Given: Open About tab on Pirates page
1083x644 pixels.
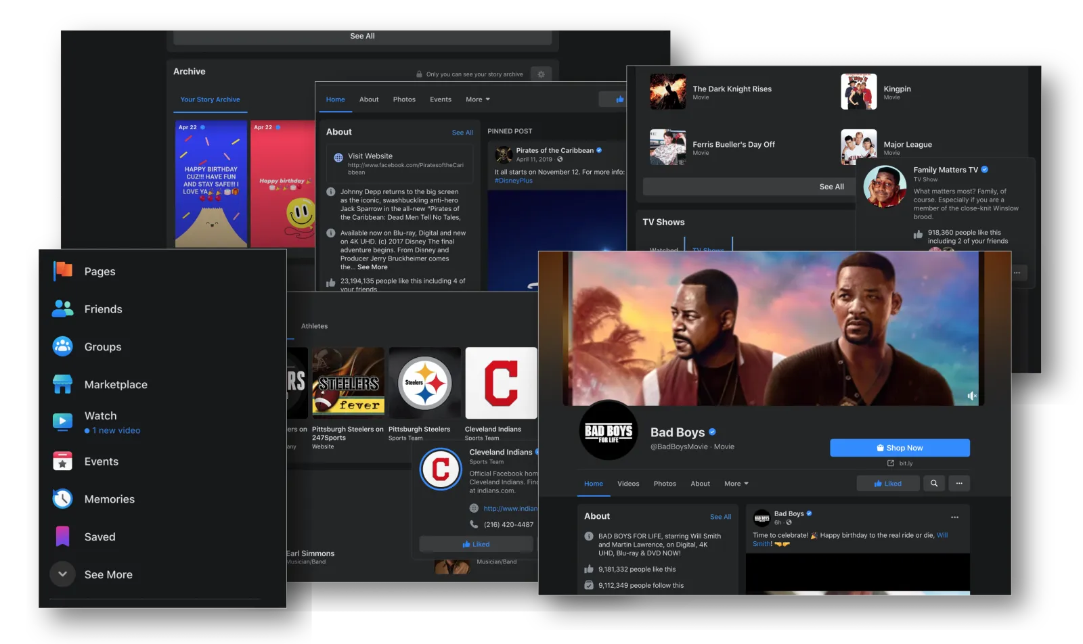Looking at the screenshot, I should (369, 99).
